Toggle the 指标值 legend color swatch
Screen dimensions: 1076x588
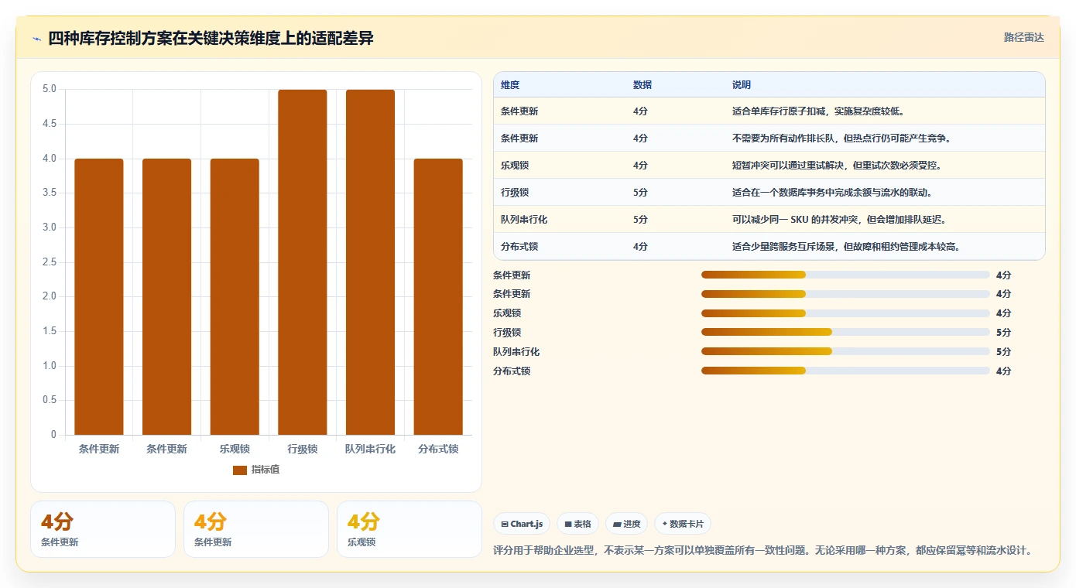tap(240, 470)
